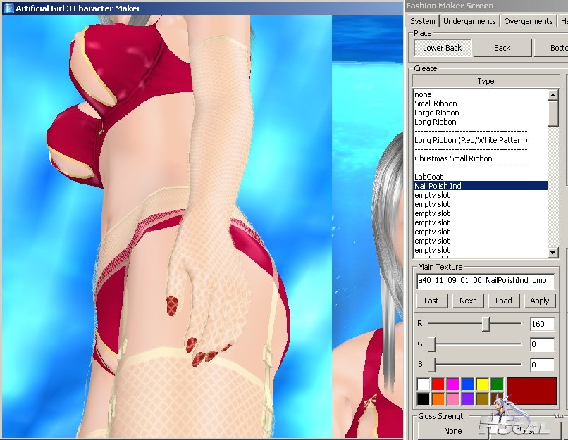
Task: Select Small Ribbon in the type list
Action: [x=436, y=103]
